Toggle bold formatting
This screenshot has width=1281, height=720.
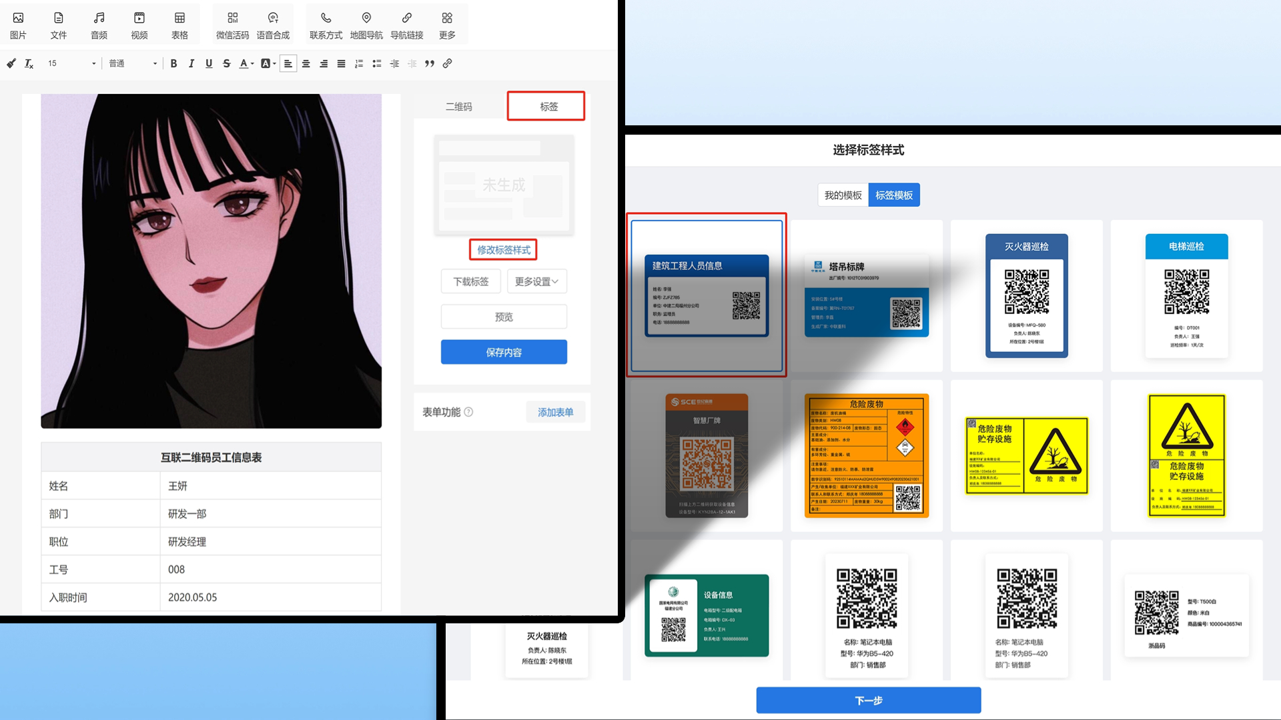click(x=173, y=63)
